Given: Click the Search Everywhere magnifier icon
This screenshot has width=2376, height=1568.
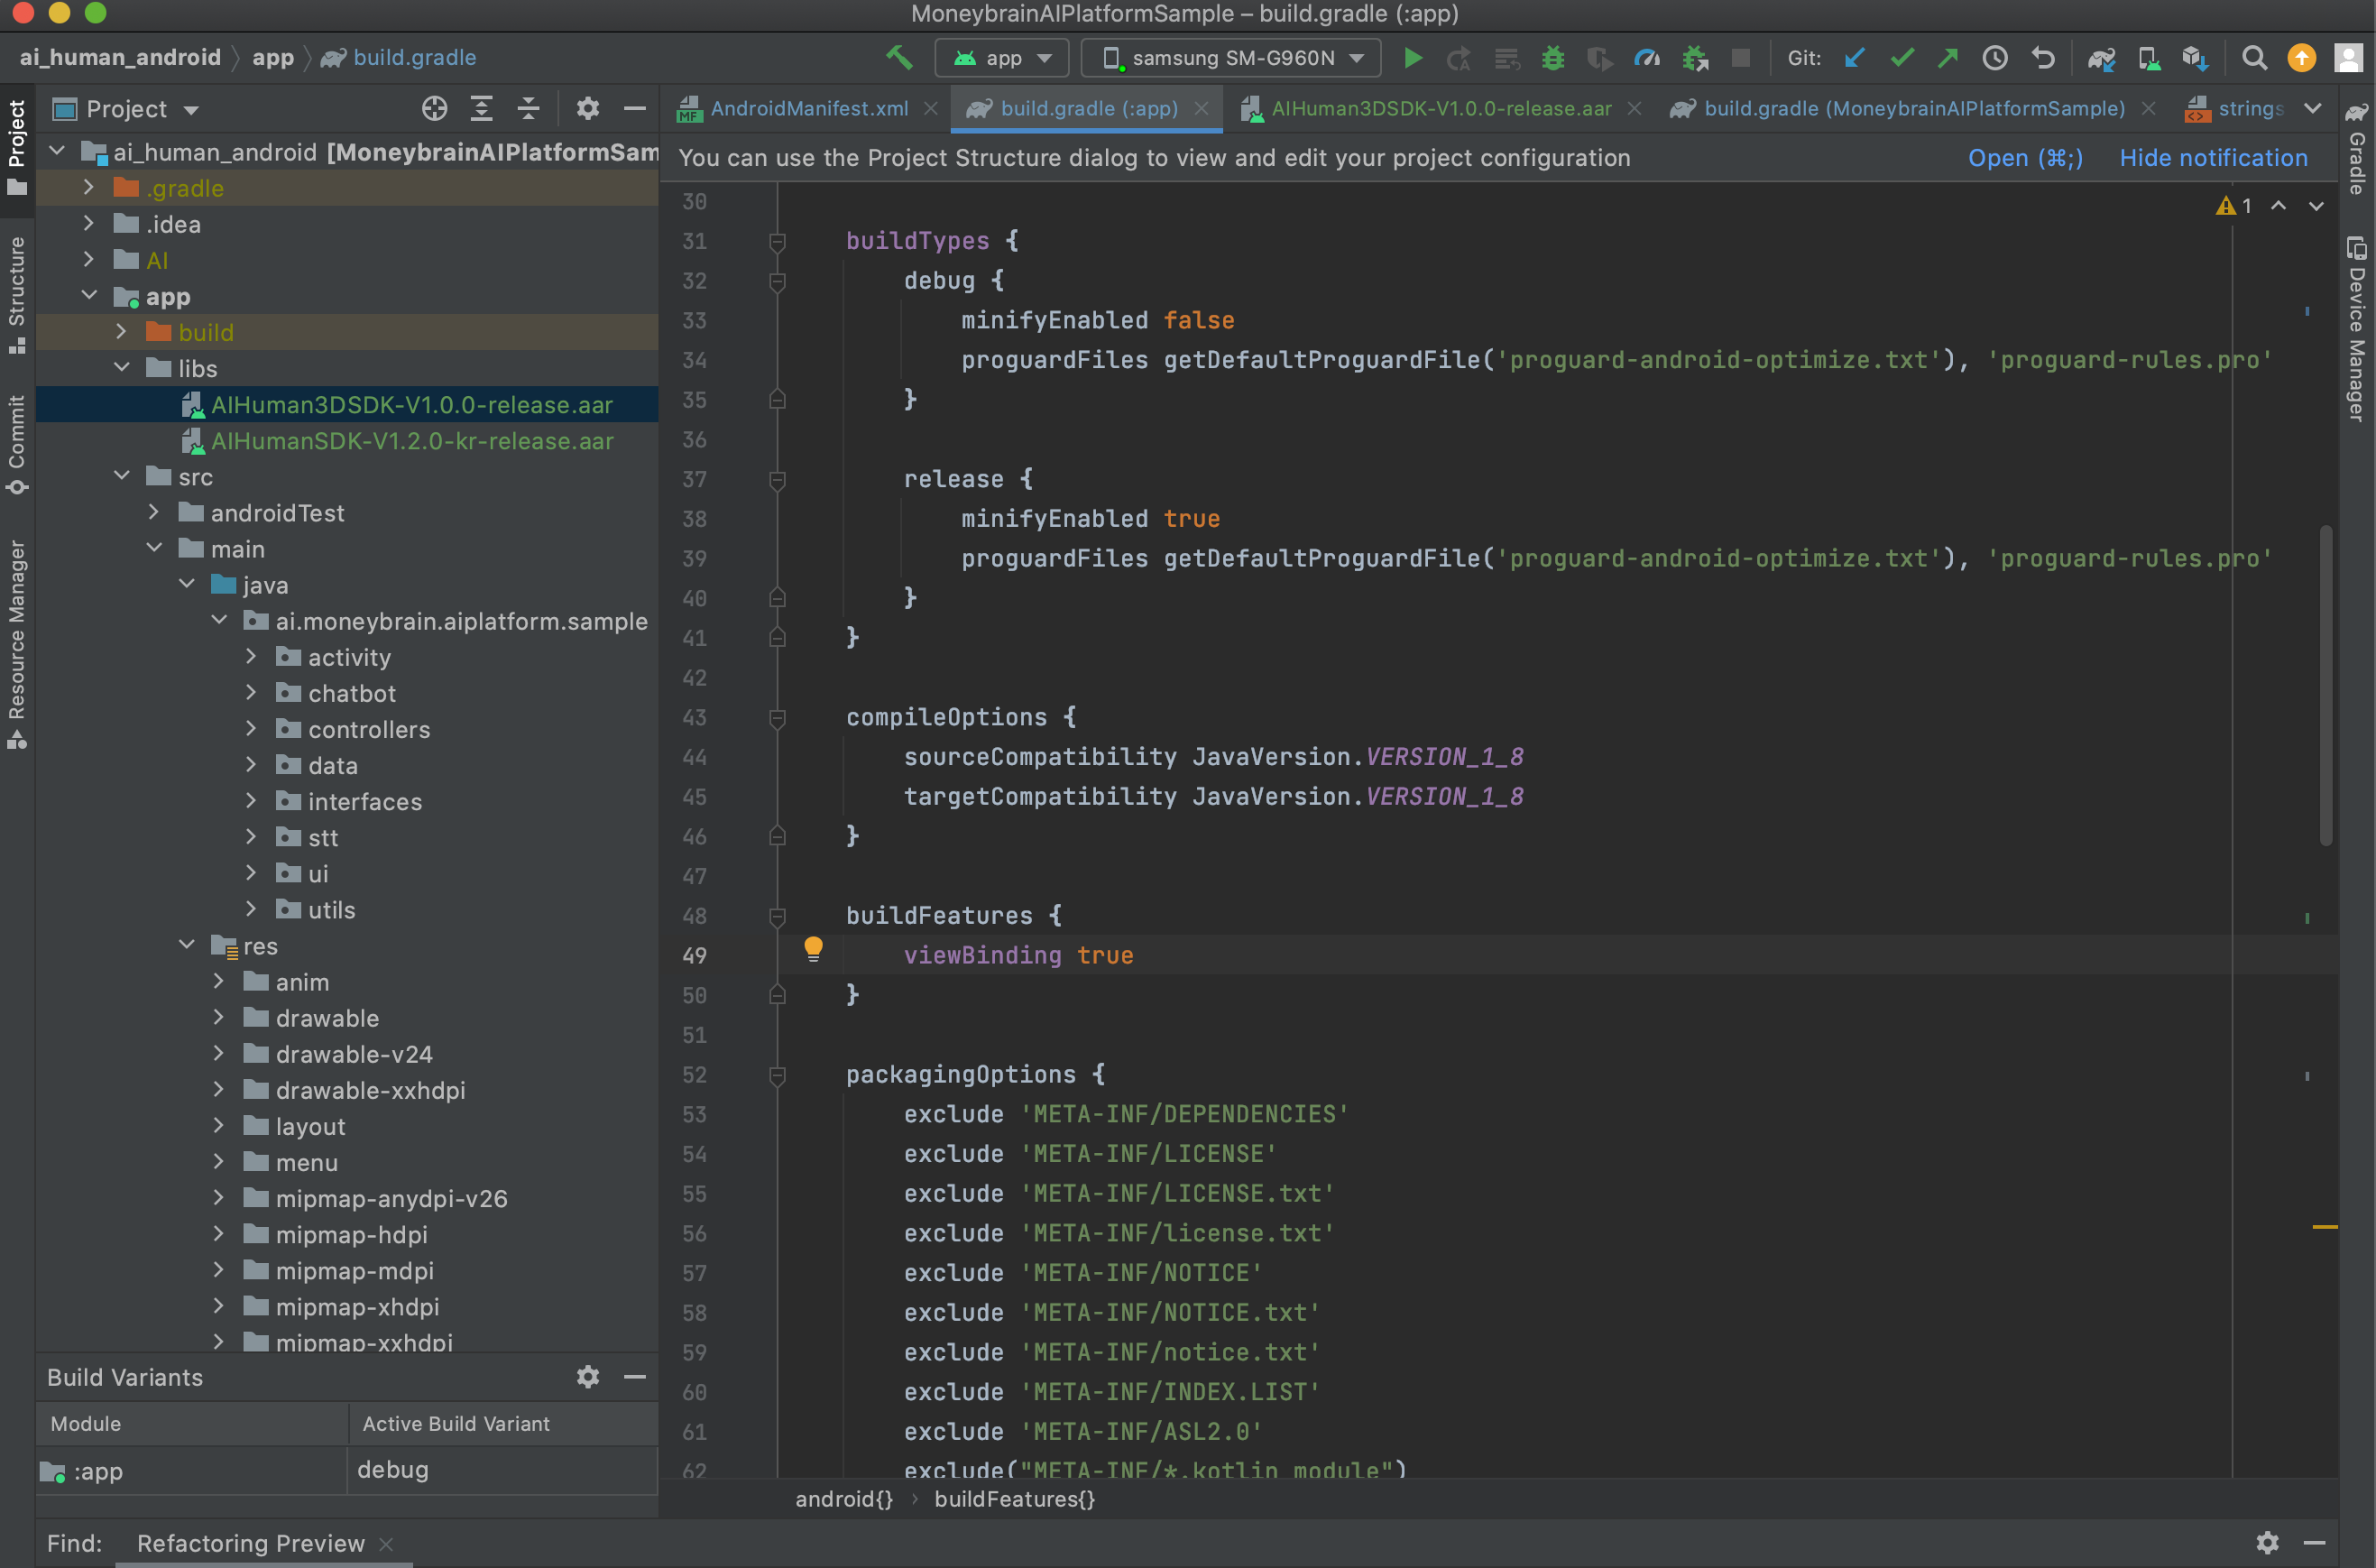Looking at the screenshot, I should (2254, 58).
